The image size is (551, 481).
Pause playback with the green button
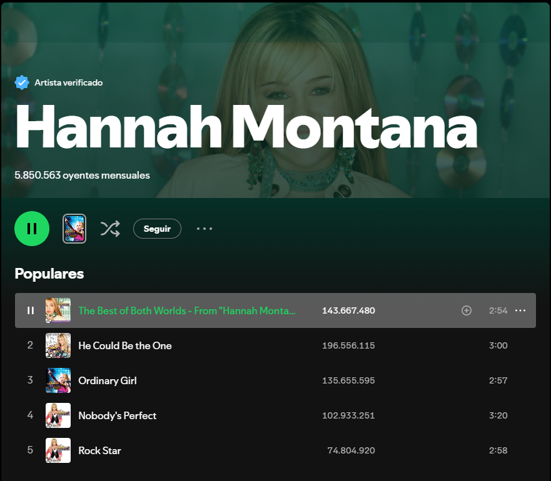[32, 229]
